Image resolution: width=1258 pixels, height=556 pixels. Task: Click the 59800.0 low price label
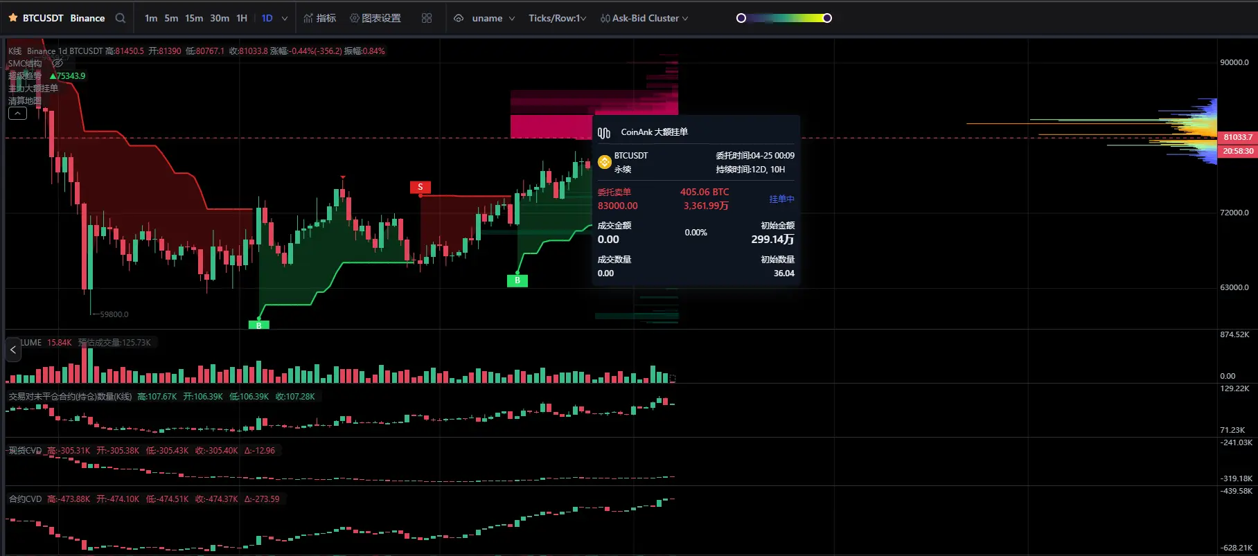[x=114, y=314]
